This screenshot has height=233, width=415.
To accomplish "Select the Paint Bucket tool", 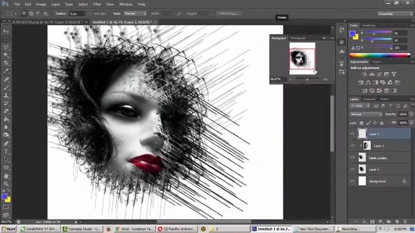I will pos(6,119).
